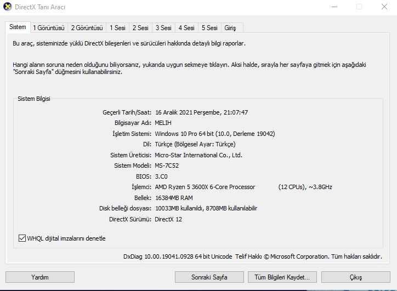Image resolution: width=397 pixels, height=291 pixels.
Task: Select the 2 Sesi tab
Action: click(140, 28)
